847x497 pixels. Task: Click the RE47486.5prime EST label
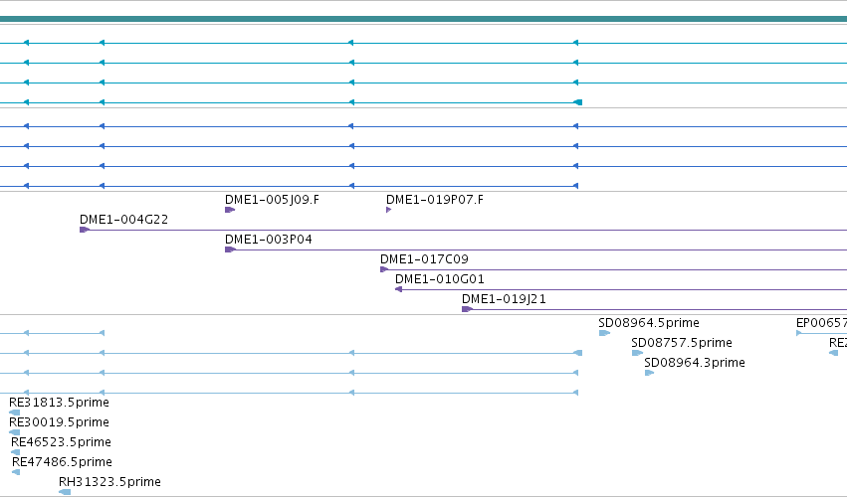click(x=62, y=462)
